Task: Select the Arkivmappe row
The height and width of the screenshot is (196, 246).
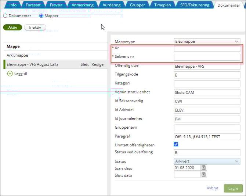Action: (x=18, y=55)
